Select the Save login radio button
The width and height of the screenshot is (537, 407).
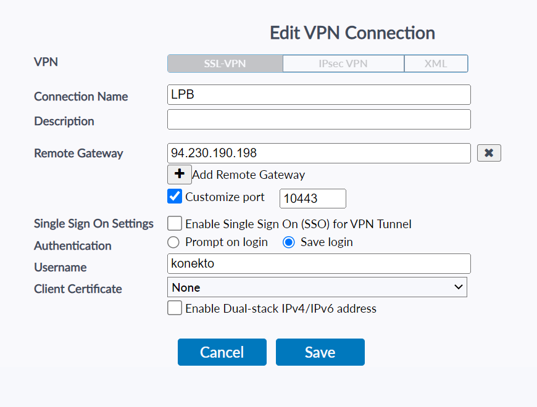pyautogui.click(x=288, y=242)
